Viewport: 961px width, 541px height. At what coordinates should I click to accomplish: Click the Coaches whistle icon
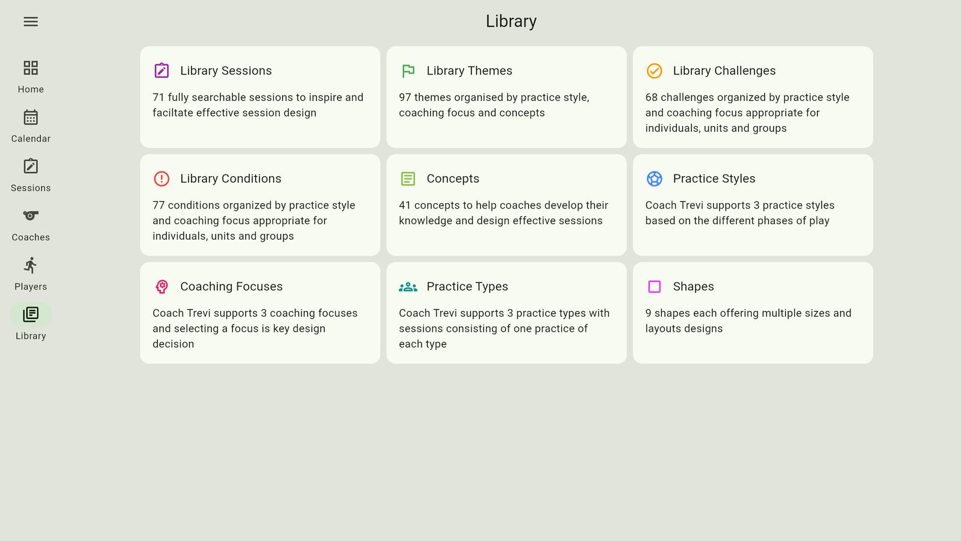tap(31, 216)
